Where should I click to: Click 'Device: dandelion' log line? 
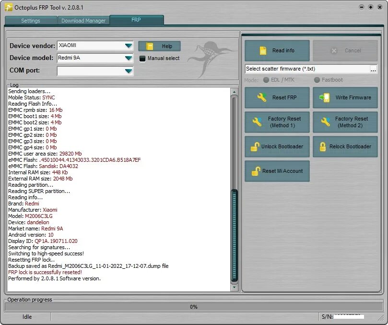point(29,222)
